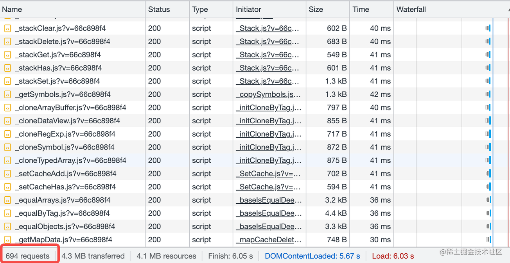Click the Type column header
The image size is (510, 263).
(x=200, y=9)
